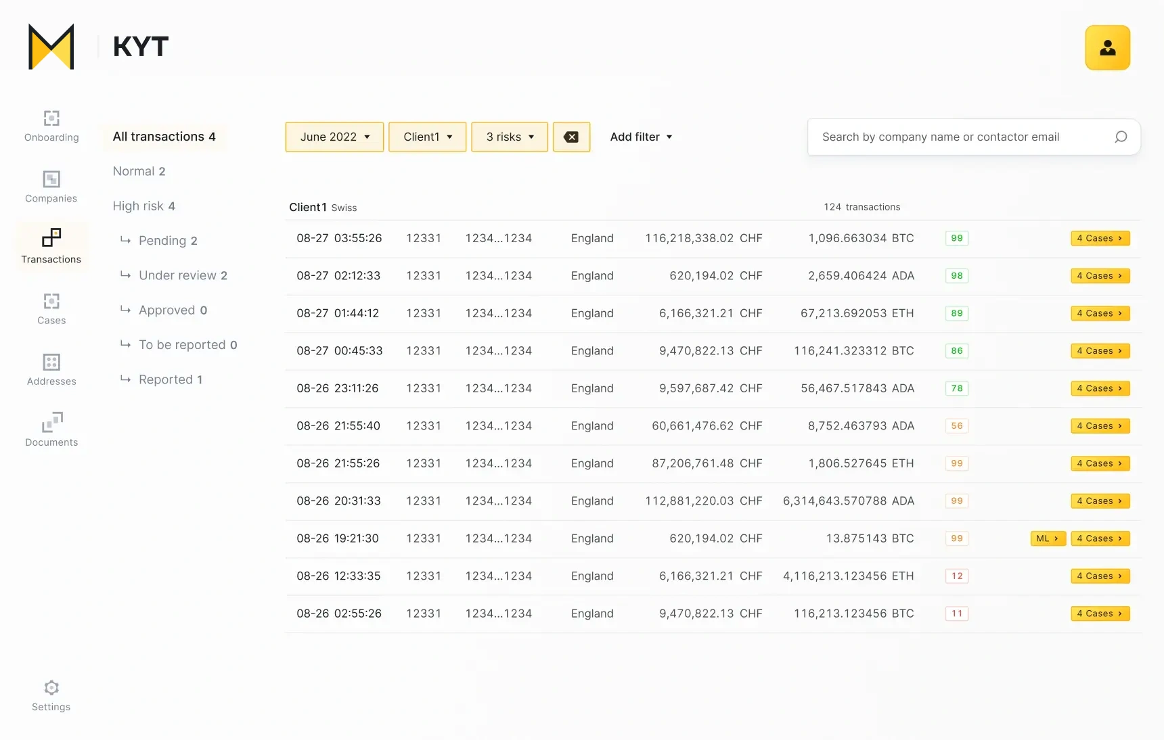Screen dimensions: 1164x740
Task: Filter by Pending status
Action: point(168,241)
